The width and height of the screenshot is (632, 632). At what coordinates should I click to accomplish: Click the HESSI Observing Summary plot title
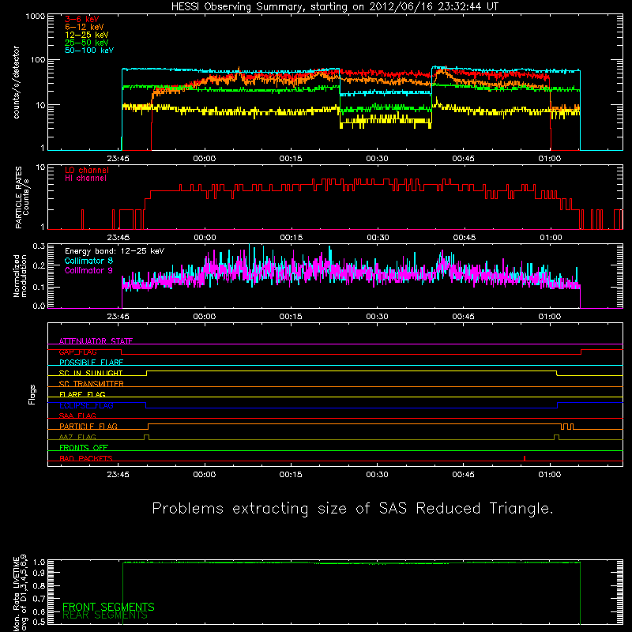coord(335,7)
